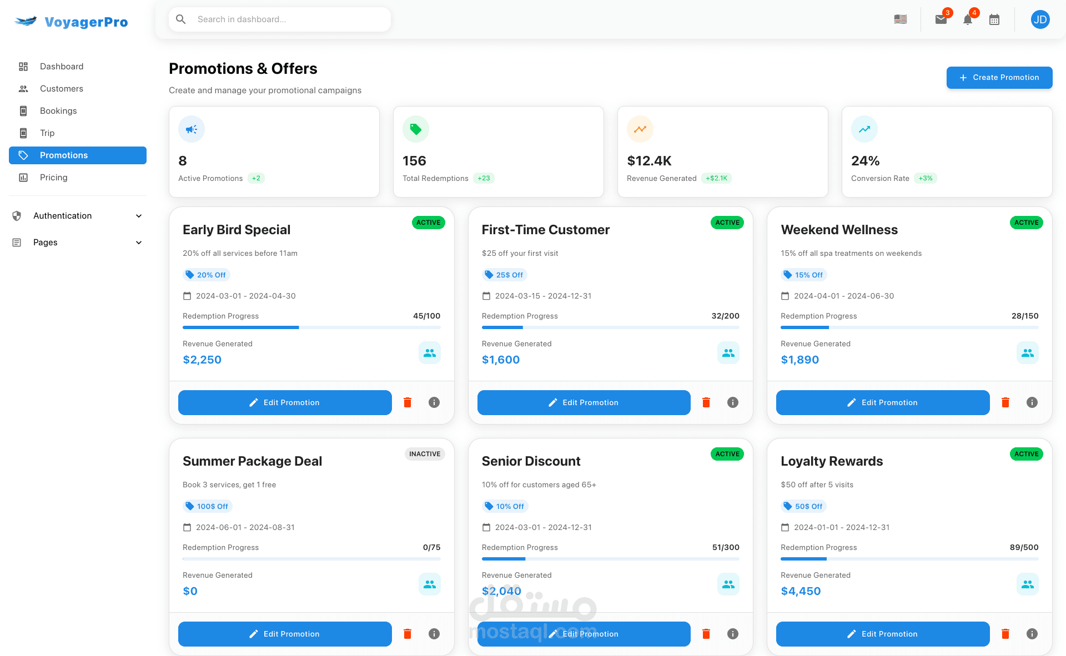
Task: Click the US flag language selector
Action: click(x=901, y=19)
